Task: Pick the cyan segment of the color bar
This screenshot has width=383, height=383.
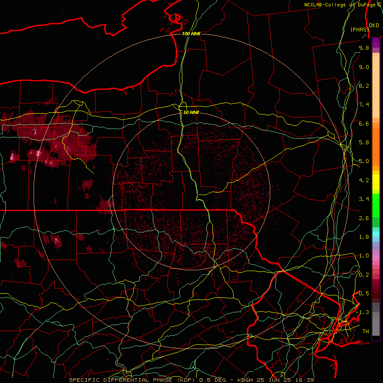Action: (376, 234)
